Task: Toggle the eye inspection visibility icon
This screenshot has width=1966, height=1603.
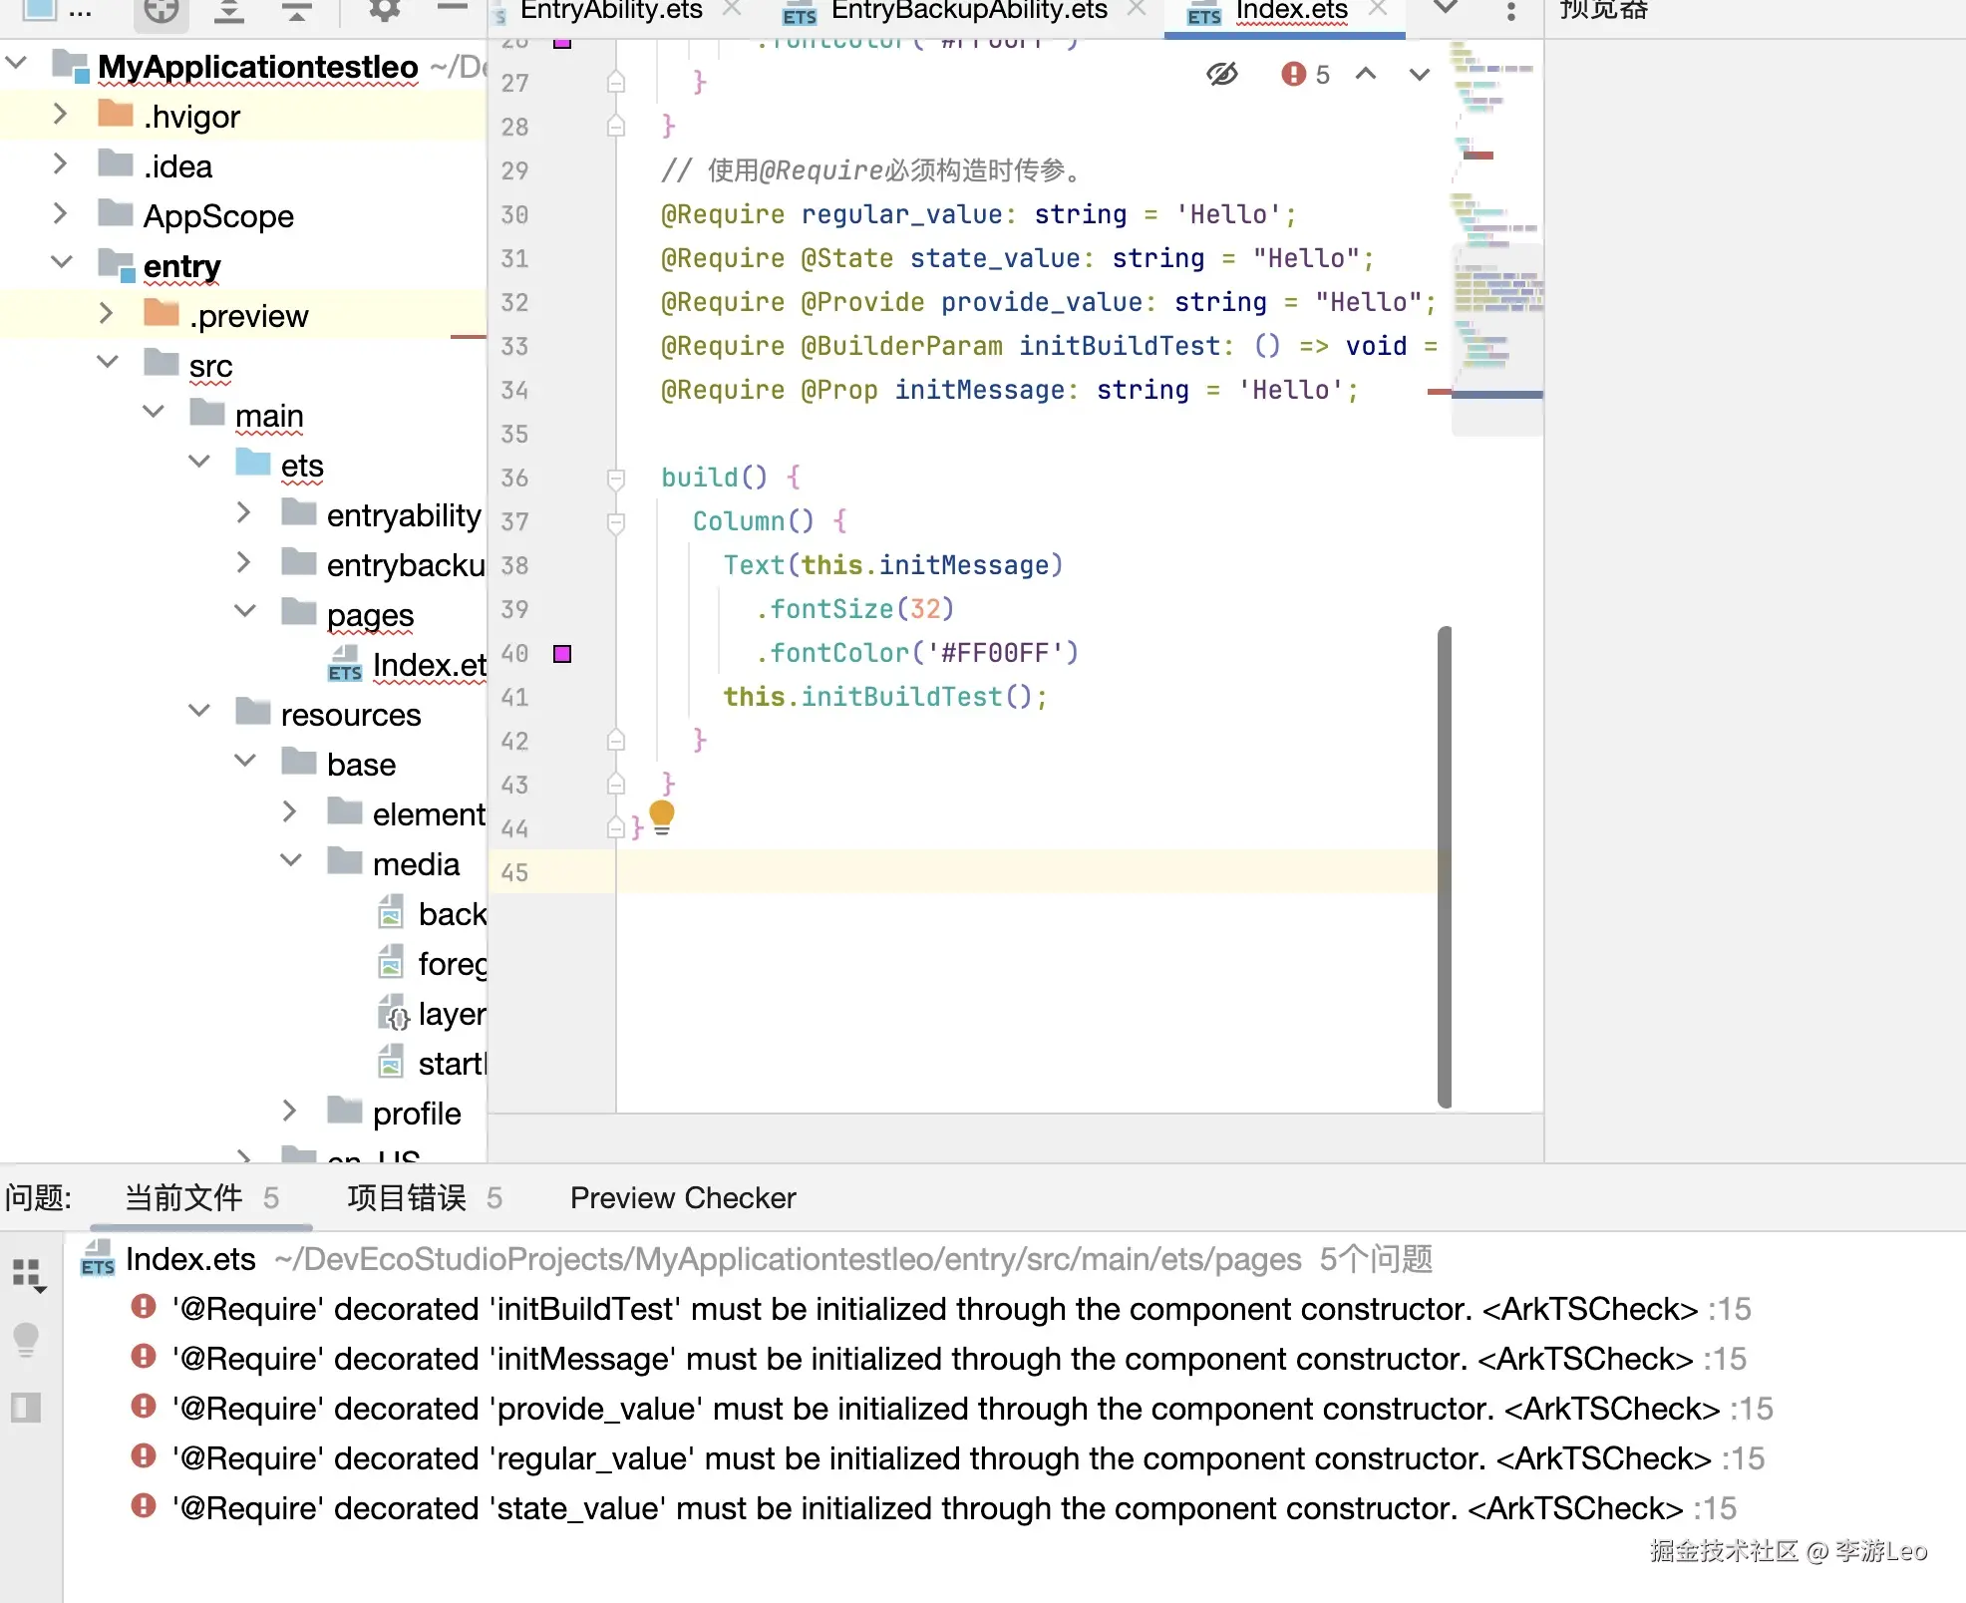Action: point(1221,74)
